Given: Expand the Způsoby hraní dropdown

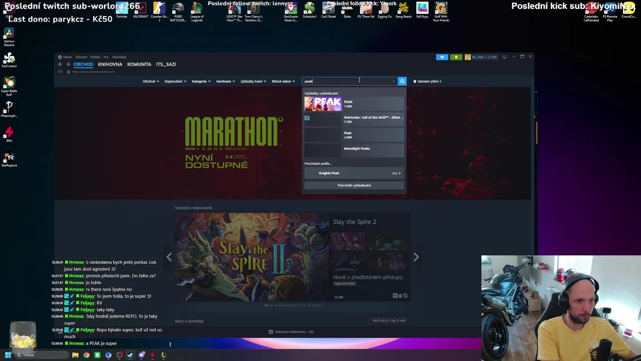Looking at the screenshot, I should tap(253, 81).
